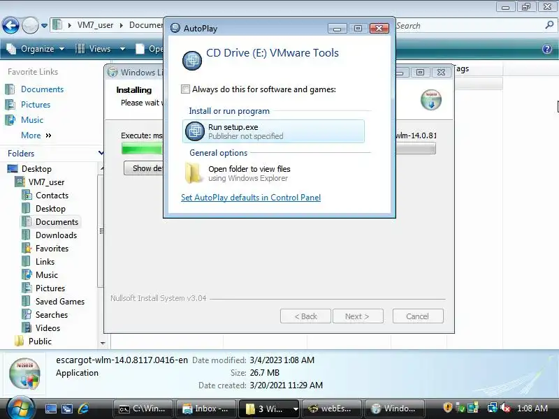Screen dimensions: 559x419
Task: Open the Windows Start orb
Action: (20, 408)
